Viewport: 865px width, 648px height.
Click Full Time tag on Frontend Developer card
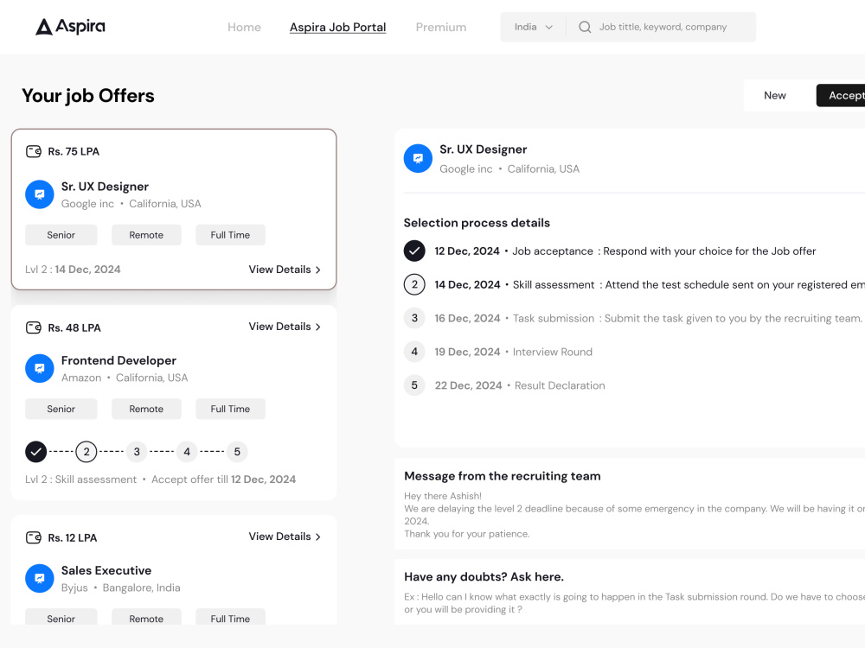coord(230,409)
